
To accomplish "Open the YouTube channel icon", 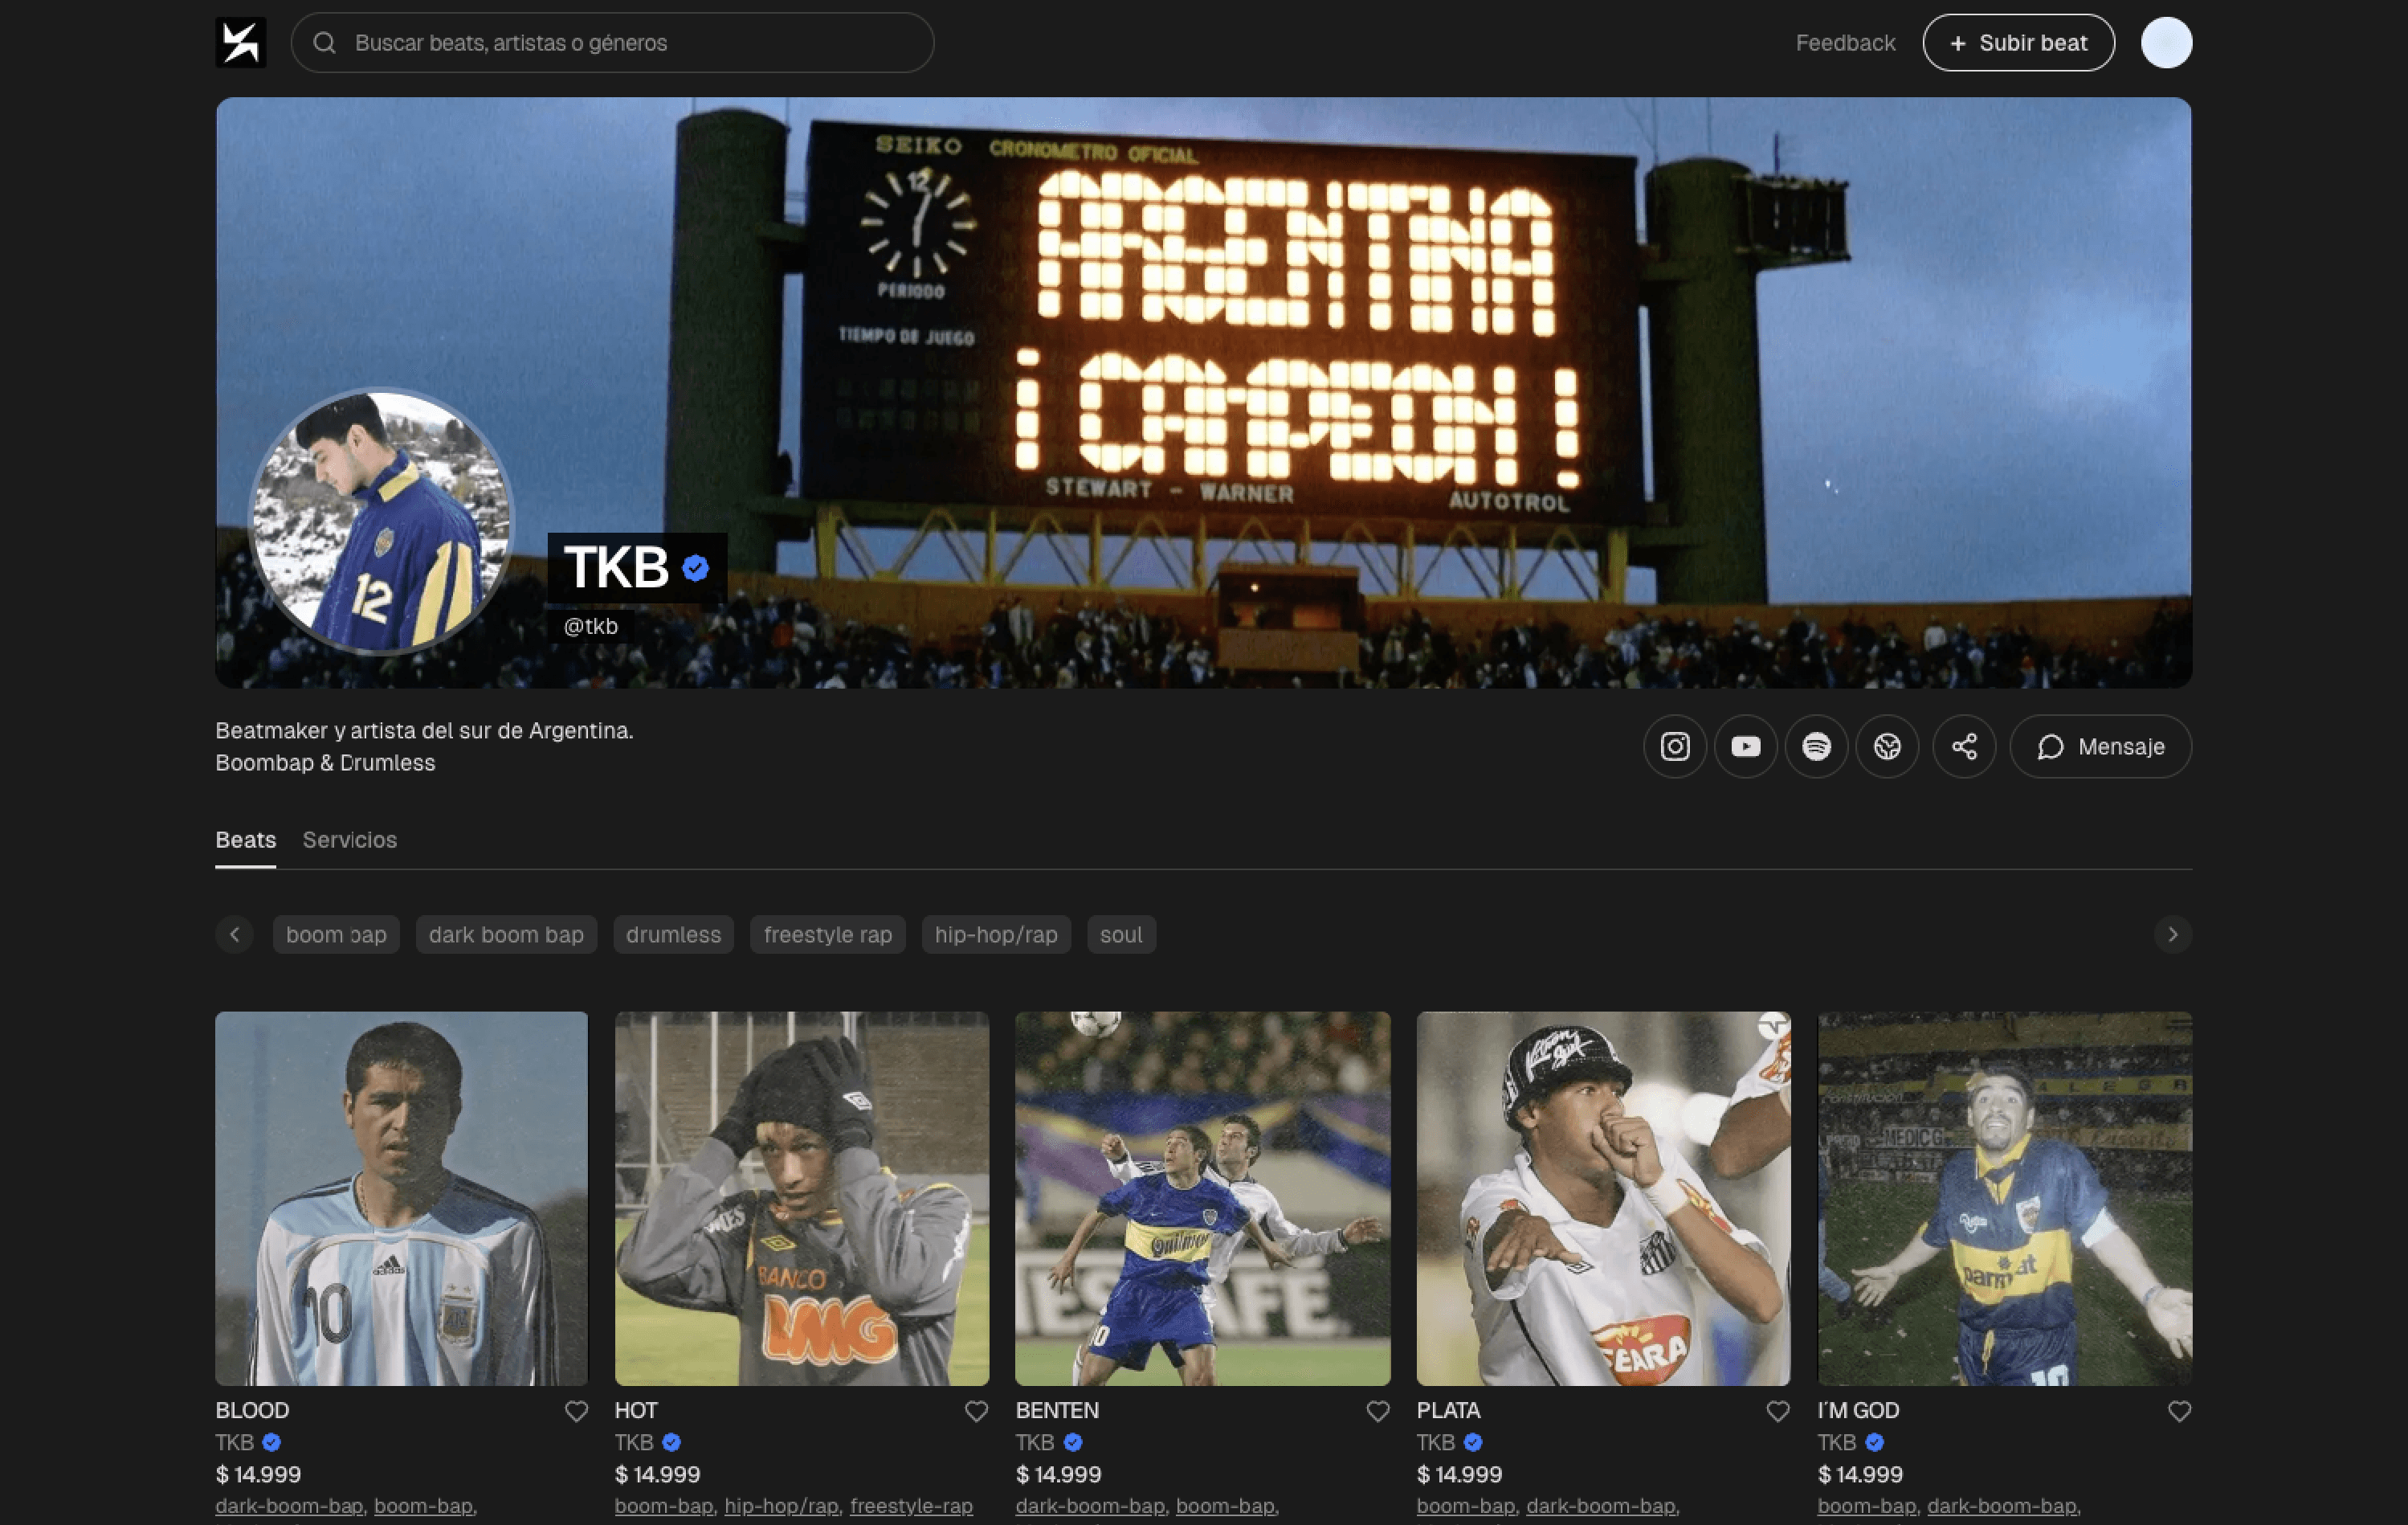I will (x=1746, y=746).
